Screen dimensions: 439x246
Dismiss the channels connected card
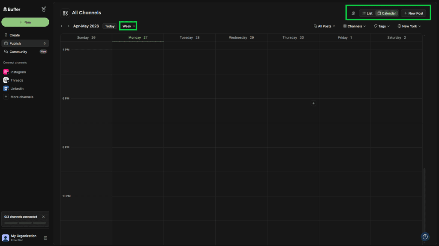[43, 217]
